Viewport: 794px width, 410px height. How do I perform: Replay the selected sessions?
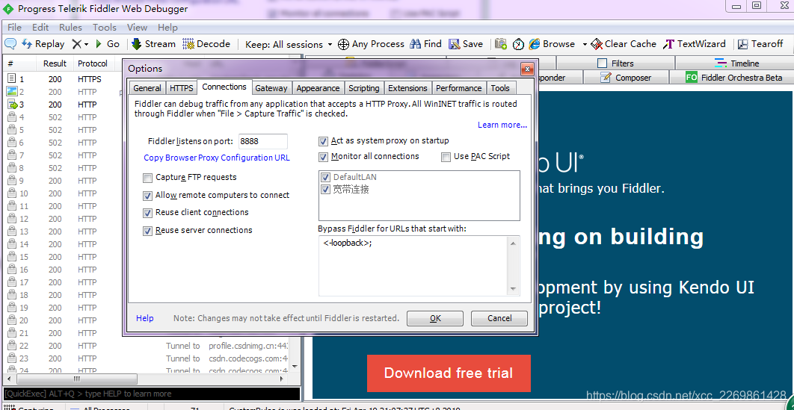(x=43, y=44)
